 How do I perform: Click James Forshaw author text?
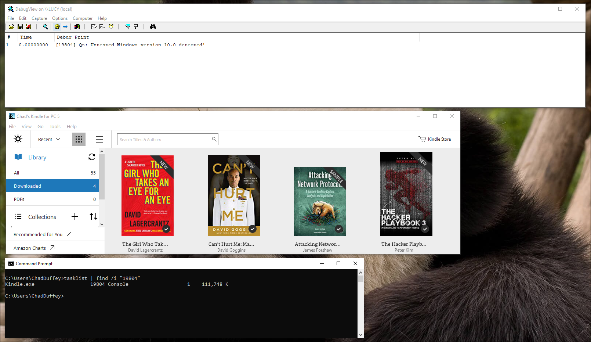click(318, 250)
